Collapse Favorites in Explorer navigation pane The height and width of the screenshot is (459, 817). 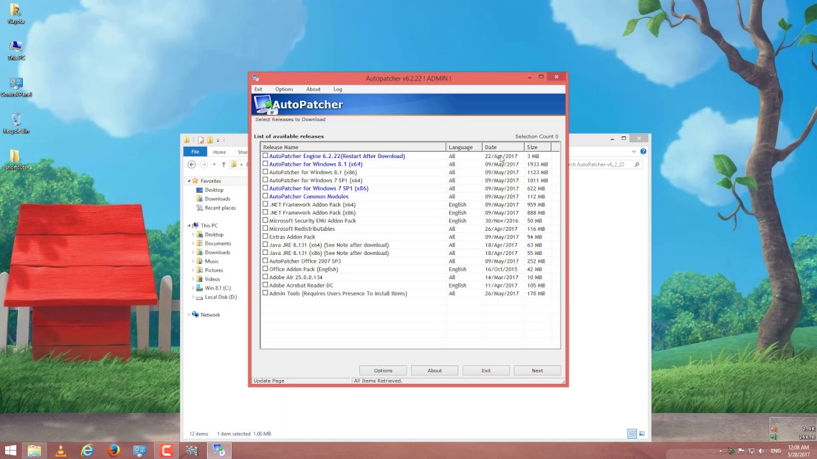[189, 181]
